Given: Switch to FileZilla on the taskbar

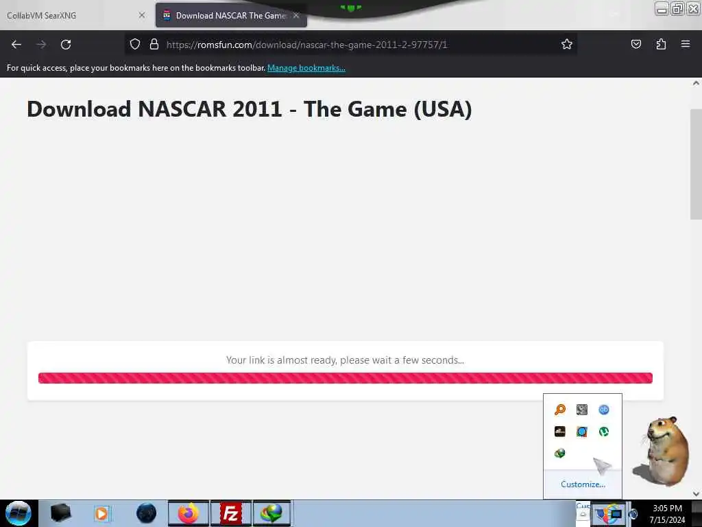Looking at the screenshot, I should coord(231,513).
